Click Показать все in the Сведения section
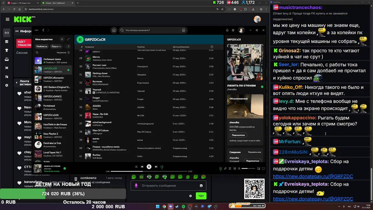Screen dimensions: 373x210 pos(254,152)
